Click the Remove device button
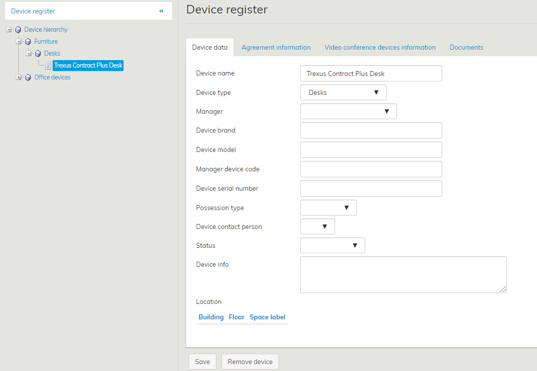Screen dimensions: 537x371 (250, 362)
